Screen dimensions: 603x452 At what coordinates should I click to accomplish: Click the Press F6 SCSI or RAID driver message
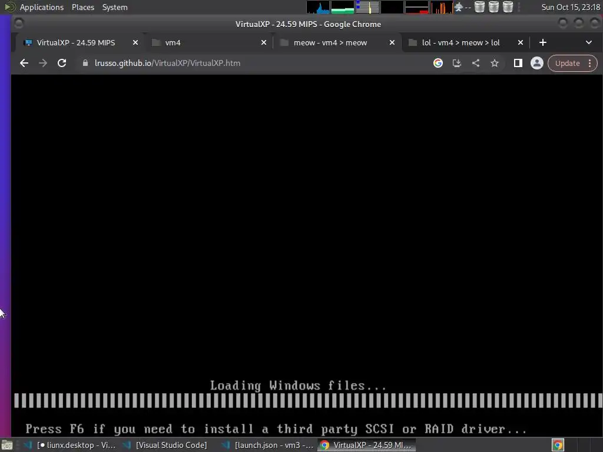(276, 429)
